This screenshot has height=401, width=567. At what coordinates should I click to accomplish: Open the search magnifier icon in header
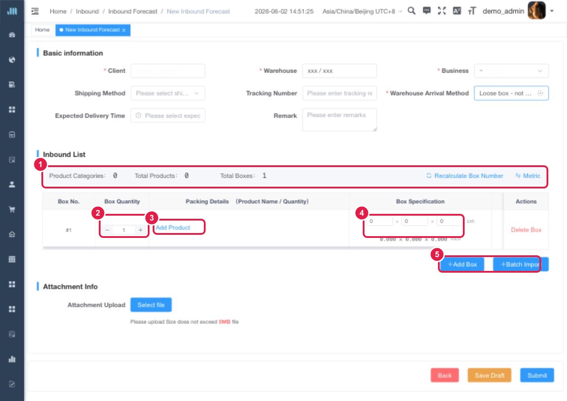coord(412,11)
